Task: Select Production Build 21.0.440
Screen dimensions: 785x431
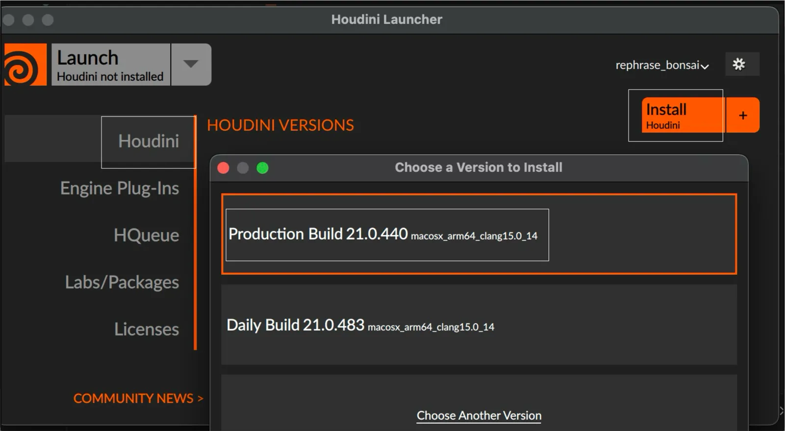Action: pos(387,235)
